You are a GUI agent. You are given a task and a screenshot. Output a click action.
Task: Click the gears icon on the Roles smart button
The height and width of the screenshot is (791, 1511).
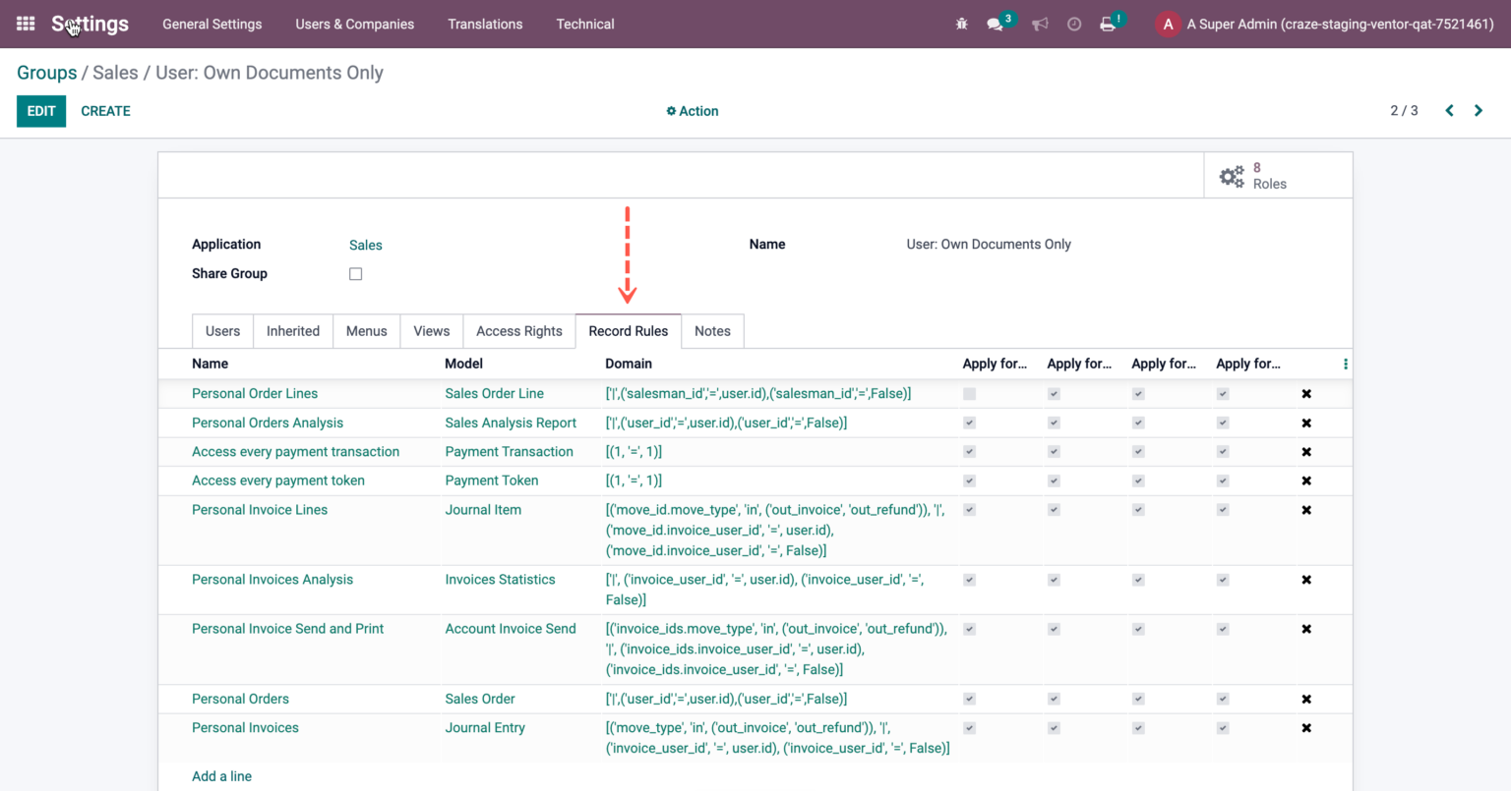tap(1232, 177)
